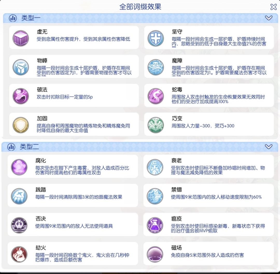Click the 魔障 helmet icon
Image resolution: width=280 pixels, height=274 pixels.
point(156,67)
